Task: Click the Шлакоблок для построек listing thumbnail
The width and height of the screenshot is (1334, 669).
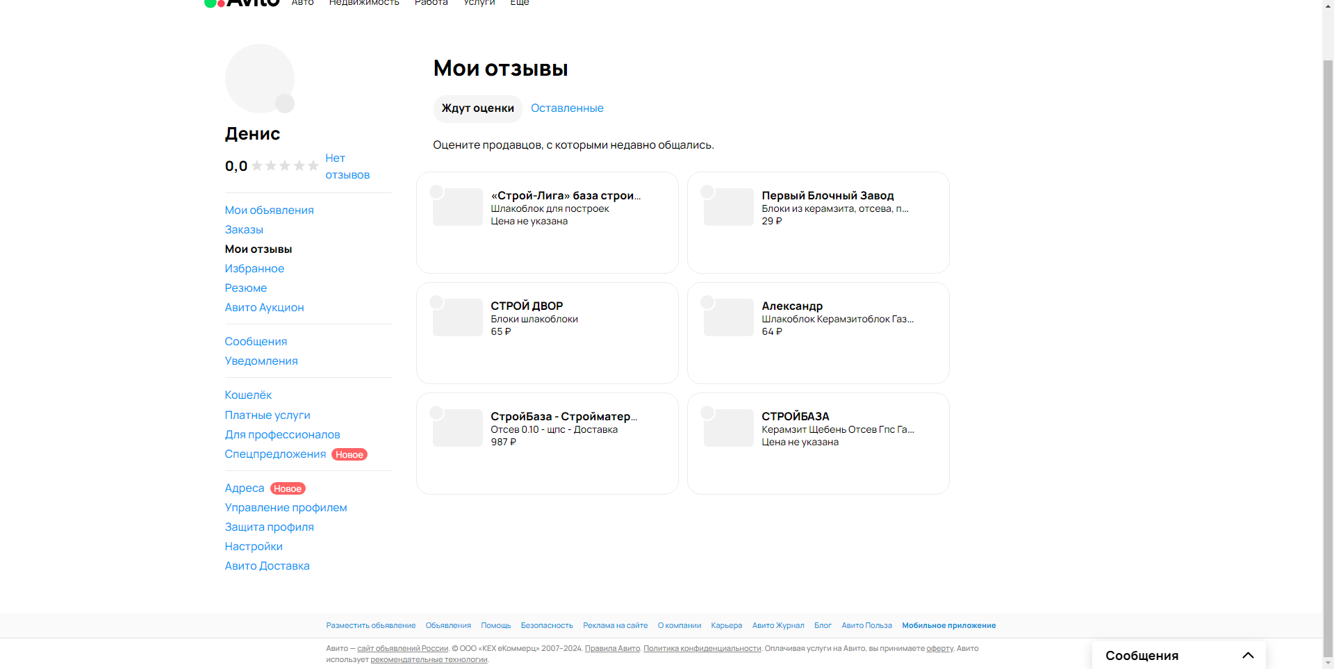Action: (x=458, y=207)
